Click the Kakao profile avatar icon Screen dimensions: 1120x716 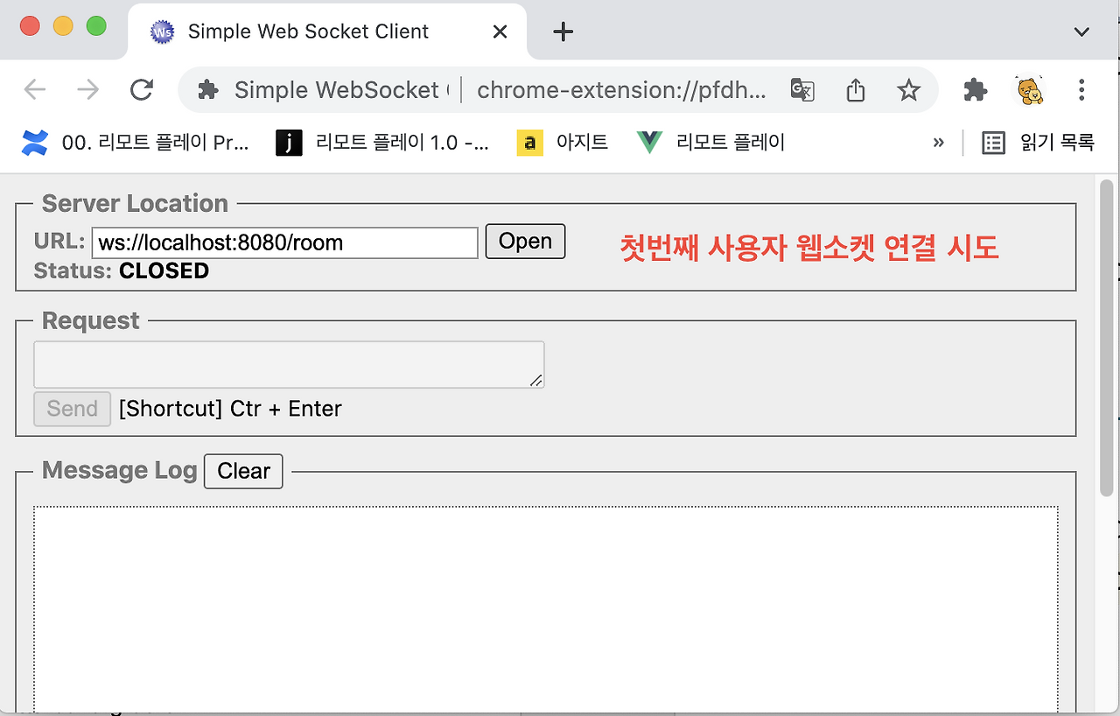[x=1030, y=89]
